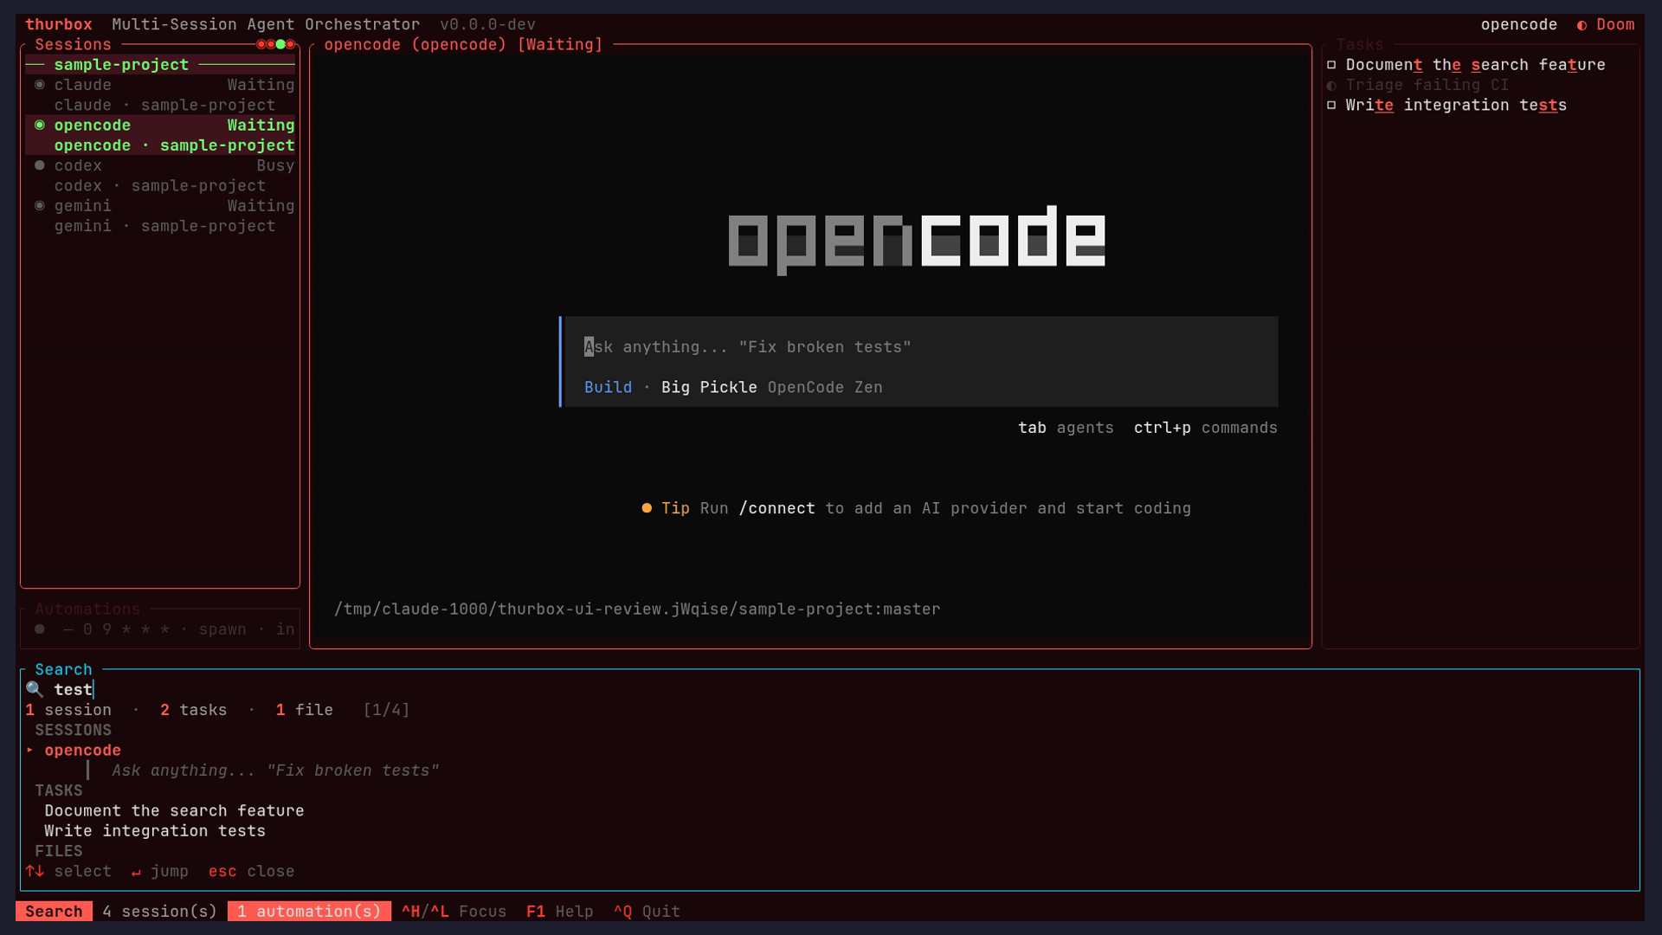Click the tab agents shortcut hint
The height and width of the screenshot is (935, 1662).
coord(1066,428)
